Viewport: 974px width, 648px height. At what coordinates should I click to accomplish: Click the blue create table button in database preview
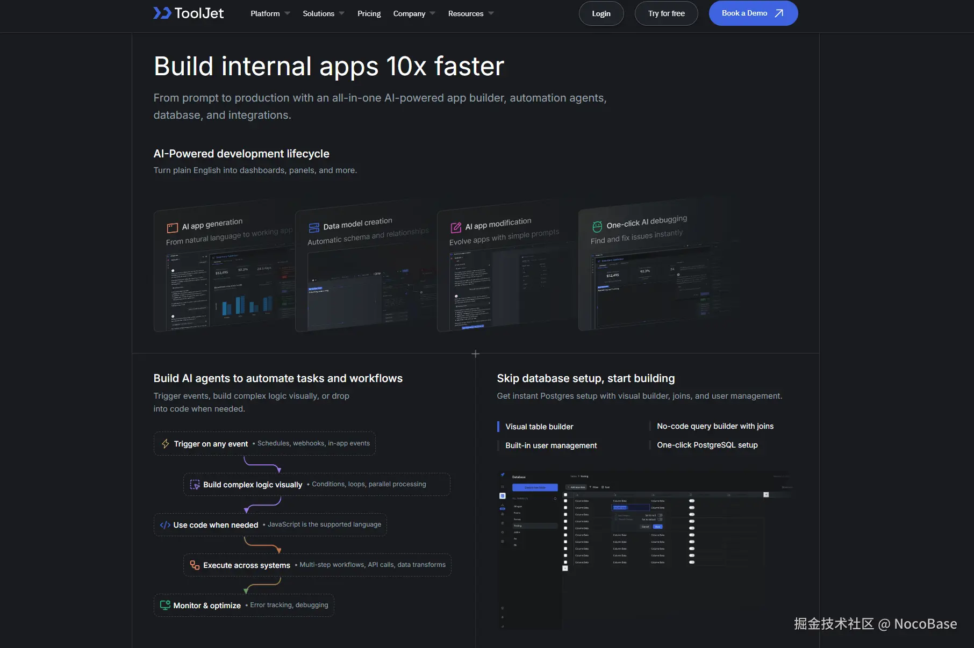point(535,487)
